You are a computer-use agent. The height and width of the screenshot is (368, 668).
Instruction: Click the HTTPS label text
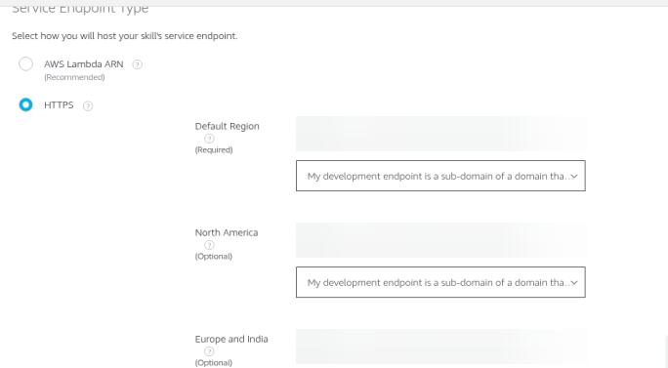pyautogui.click(x=59, y=104)
